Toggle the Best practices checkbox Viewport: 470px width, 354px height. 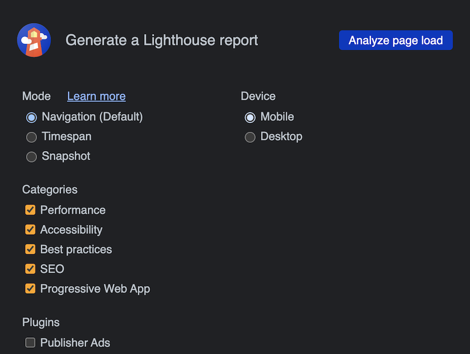click(x=30, y=249)
